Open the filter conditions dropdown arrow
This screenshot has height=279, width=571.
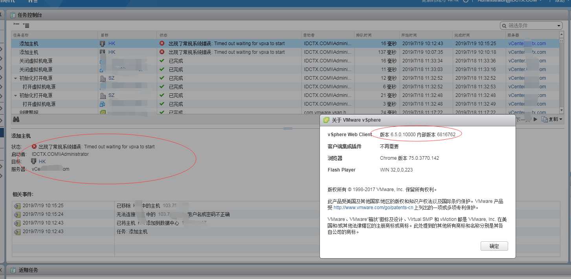[559, 26]
